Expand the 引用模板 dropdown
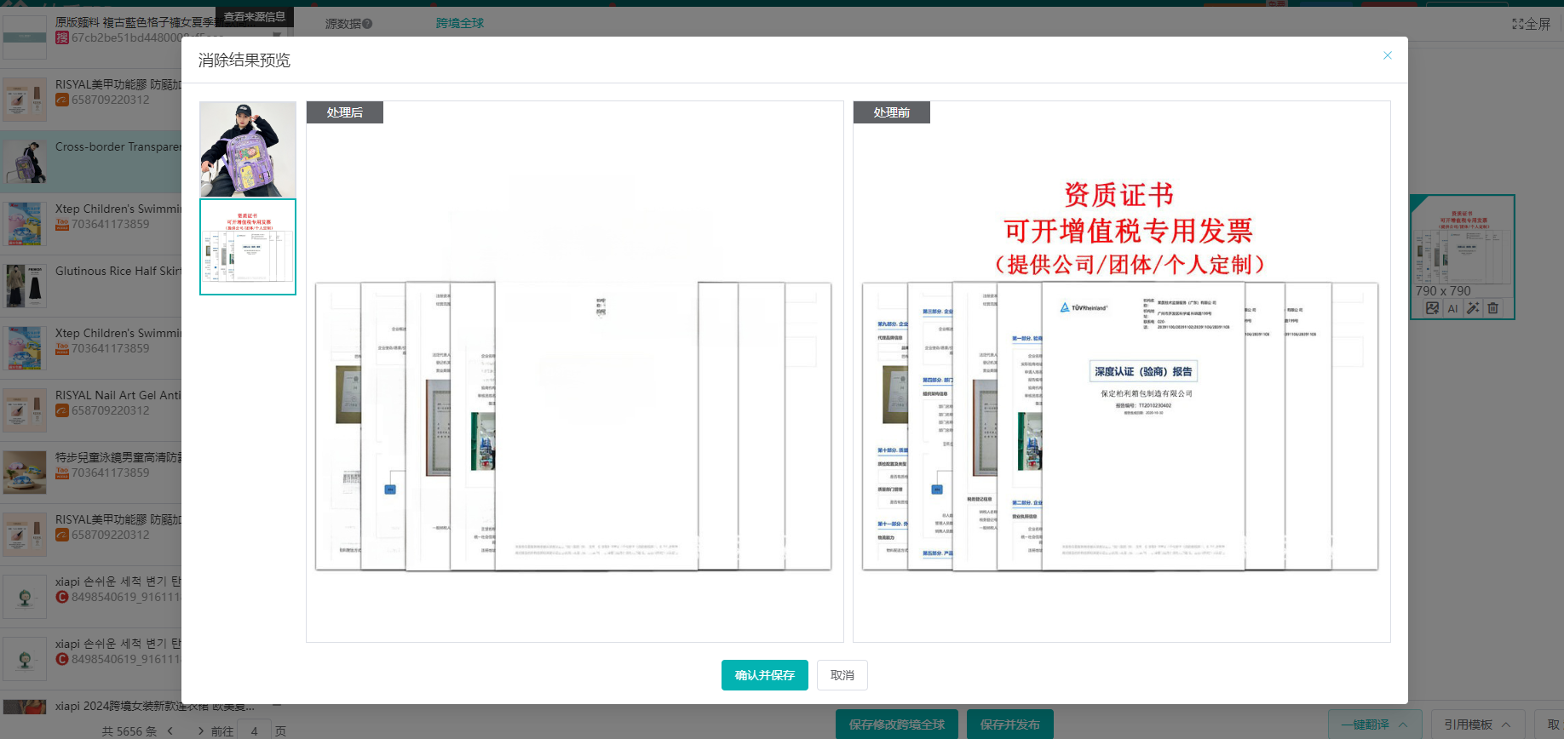 point(1505,725)
